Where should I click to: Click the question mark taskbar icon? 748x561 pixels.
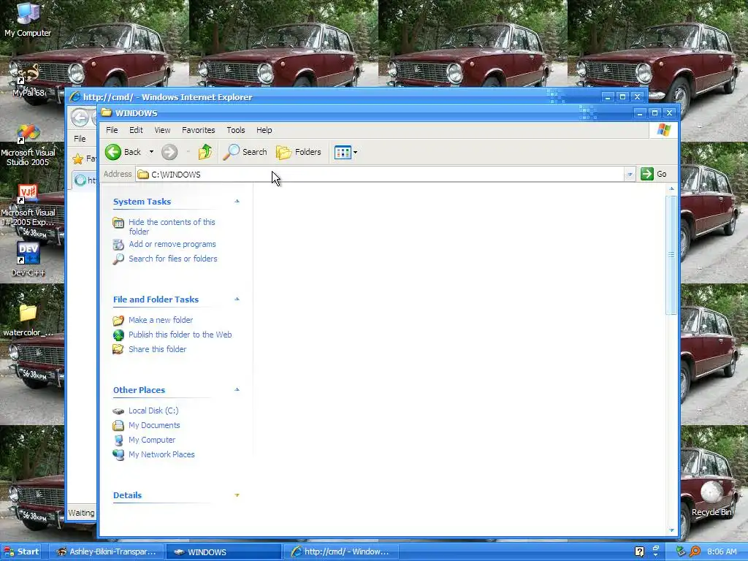coord(640,552)
